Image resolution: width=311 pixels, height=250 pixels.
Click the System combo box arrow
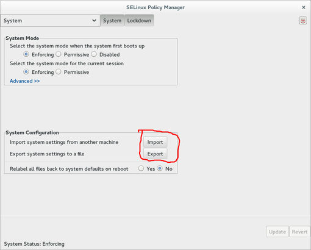94,21
